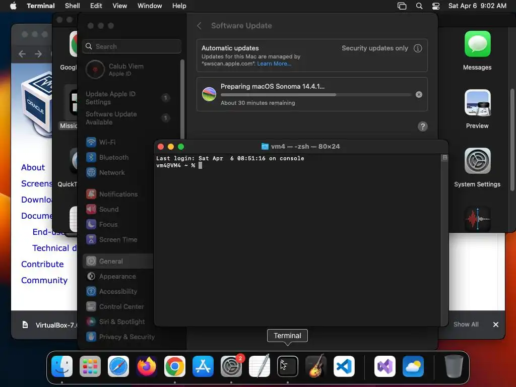Open the Shell menu

point(73,6)
